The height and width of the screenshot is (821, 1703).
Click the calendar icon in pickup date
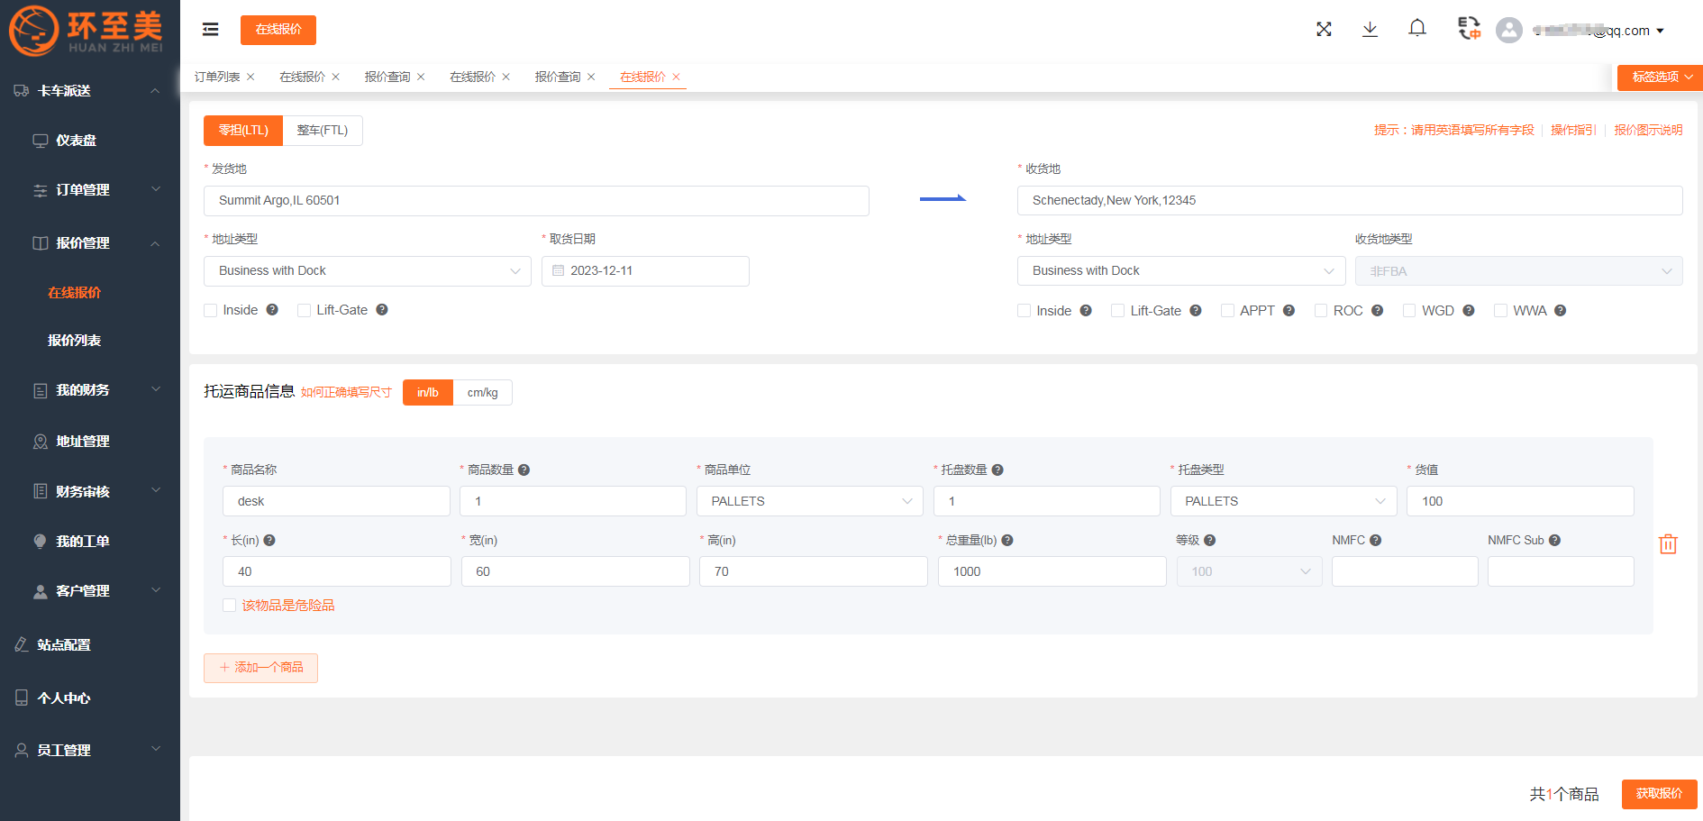558,271
